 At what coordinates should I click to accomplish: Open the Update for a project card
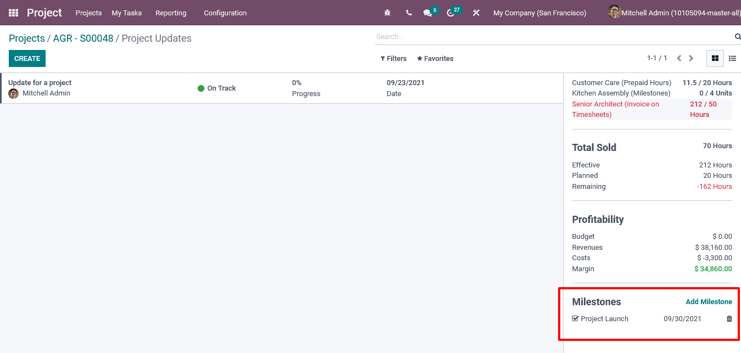tap(281, 88)
